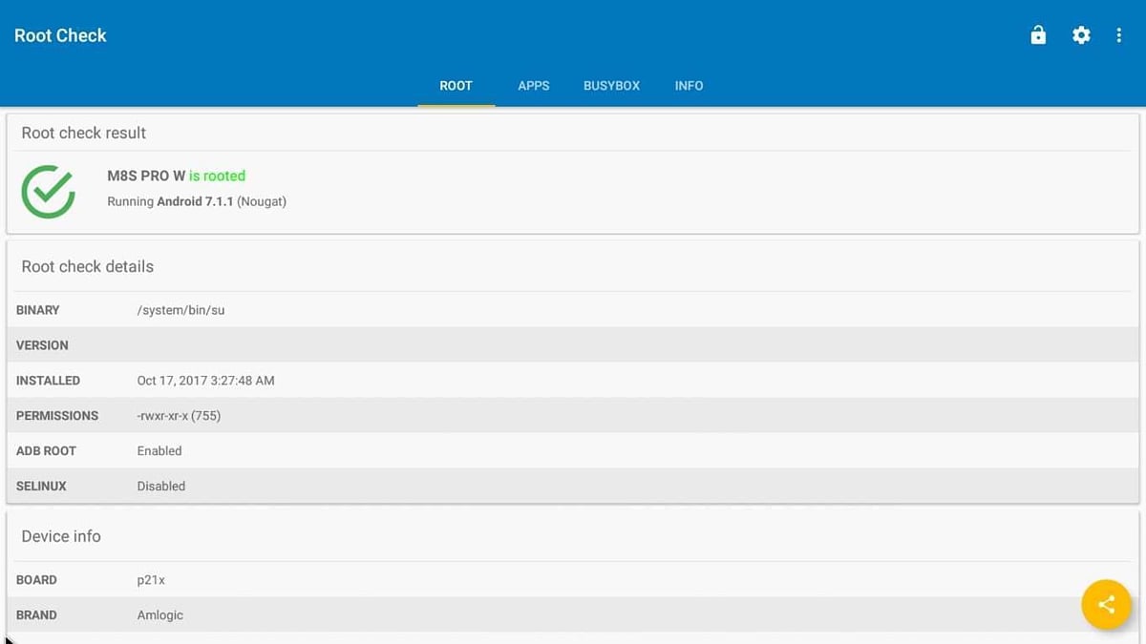Click the 'Enabled' ADB root value

(159, 451)
